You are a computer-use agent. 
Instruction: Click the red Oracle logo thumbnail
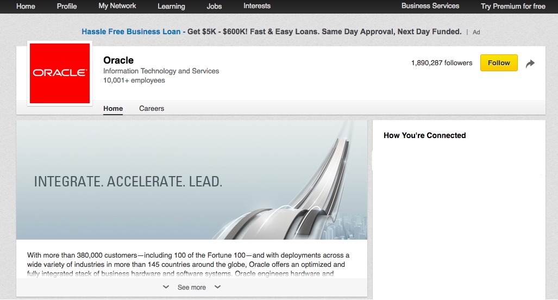pyautogui.click(x=60, y=73)
